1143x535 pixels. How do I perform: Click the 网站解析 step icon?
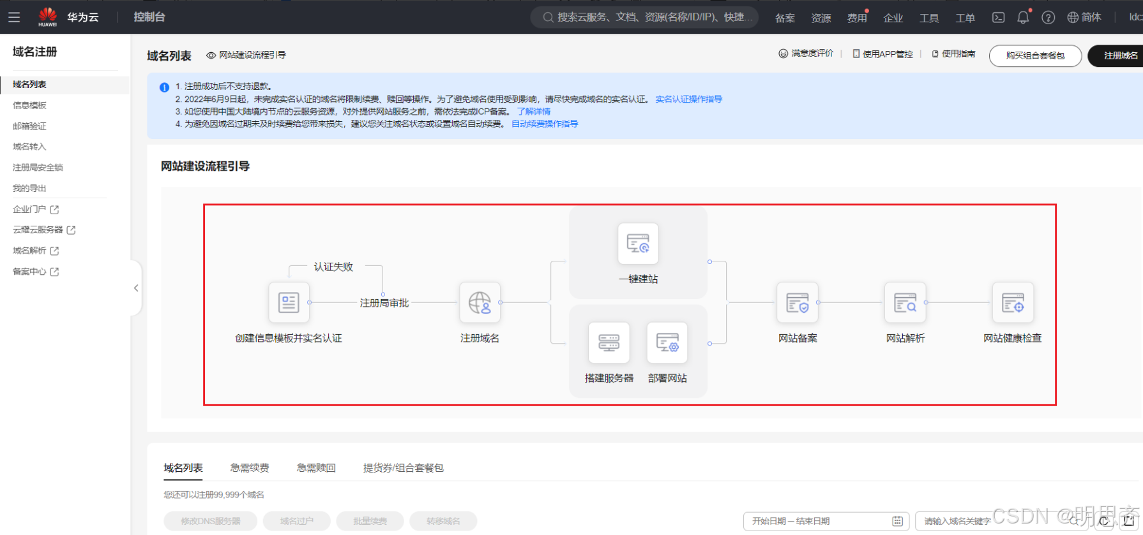[905, 302]
